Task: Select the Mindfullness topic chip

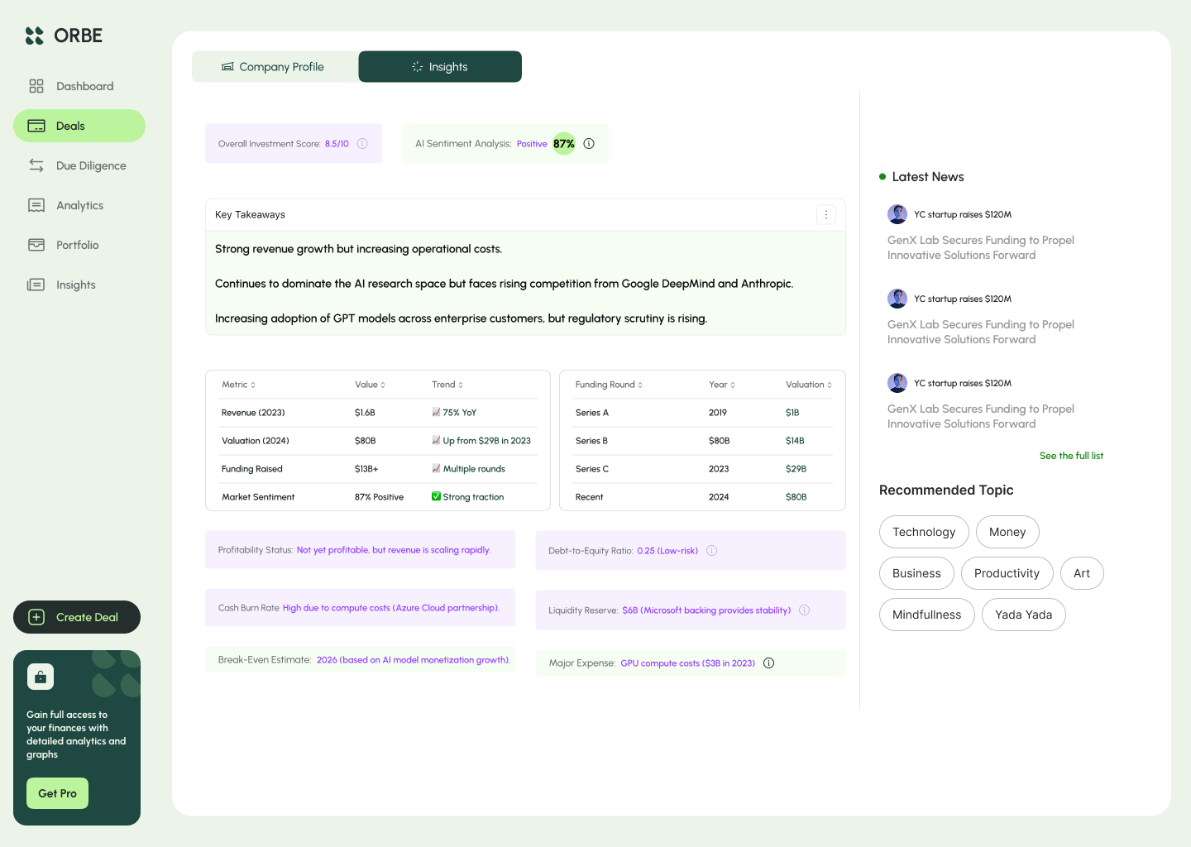Action: [x=927, y=615]
